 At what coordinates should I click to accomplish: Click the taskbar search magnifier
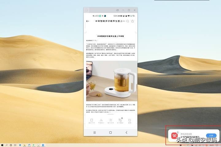pos(6,145)
